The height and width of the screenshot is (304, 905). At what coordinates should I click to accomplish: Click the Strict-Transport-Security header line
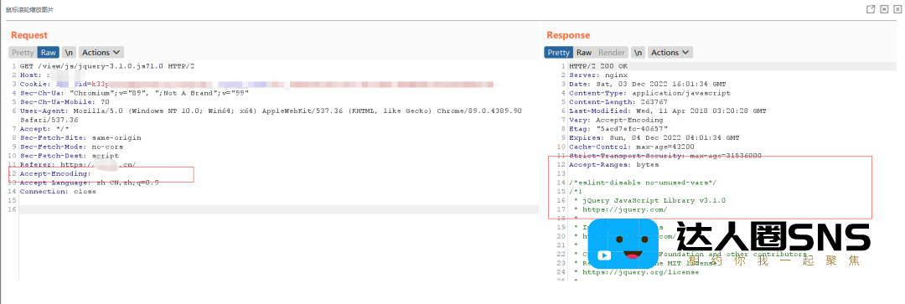665,156
